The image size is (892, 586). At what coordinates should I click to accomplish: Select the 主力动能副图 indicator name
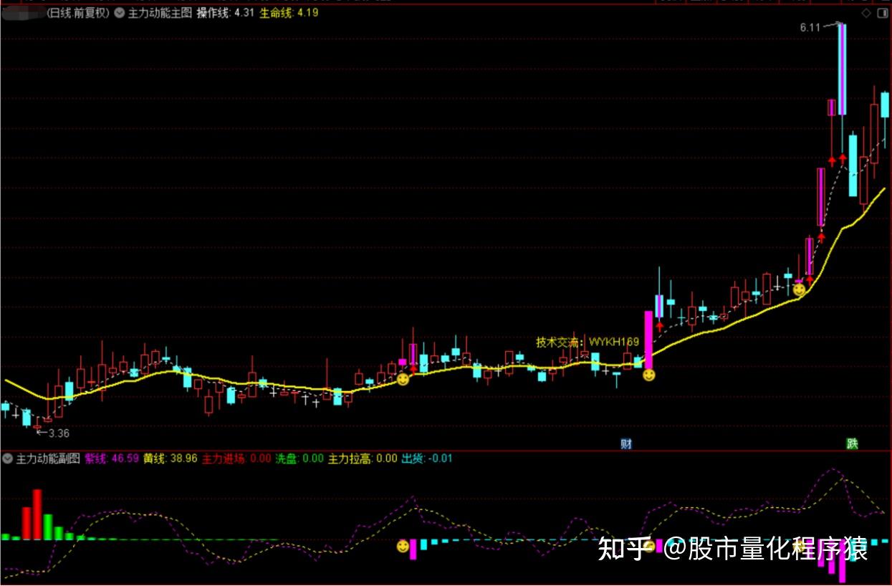tap(48, 458)
